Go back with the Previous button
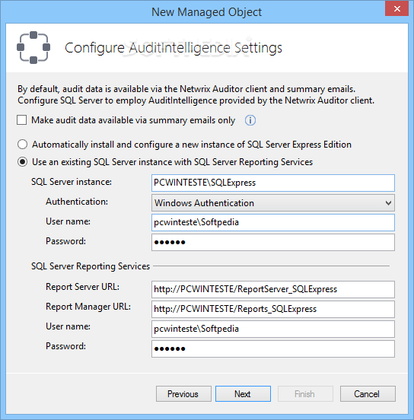The width and height of the screenshot is (414, 420). pyautogui.click(x=183, y=394)
